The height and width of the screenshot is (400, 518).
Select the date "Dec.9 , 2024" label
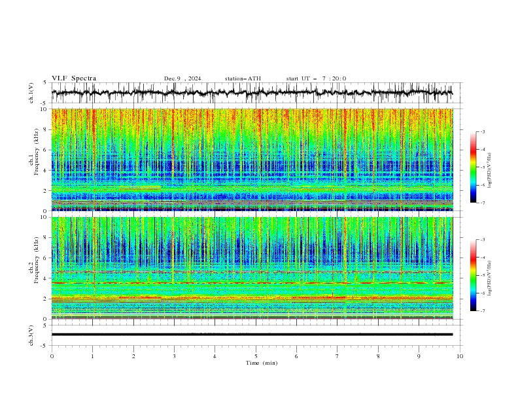[x=182, y=78]
